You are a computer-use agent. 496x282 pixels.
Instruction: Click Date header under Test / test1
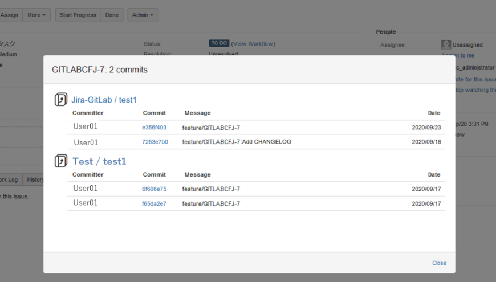coord(434,174)
